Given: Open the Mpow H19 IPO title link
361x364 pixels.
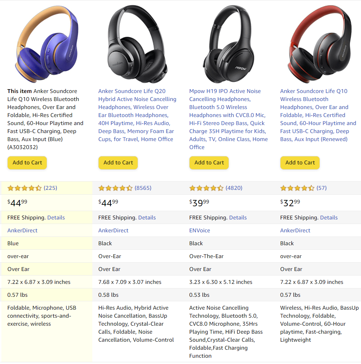Looking at the screenshot, I should 228,119.
